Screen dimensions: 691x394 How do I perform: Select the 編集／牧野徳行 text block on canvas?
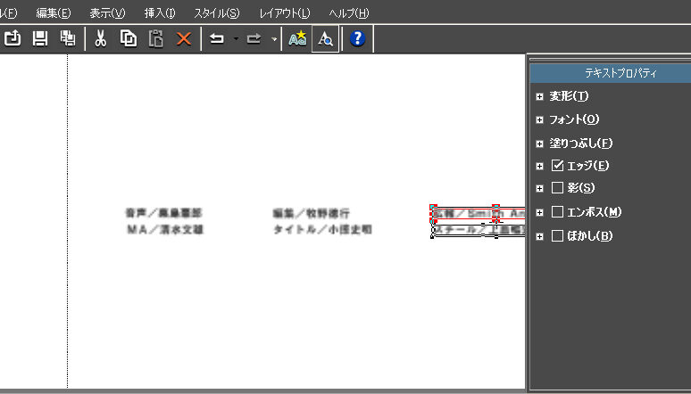pyautogui.click(x=311, y=214)
